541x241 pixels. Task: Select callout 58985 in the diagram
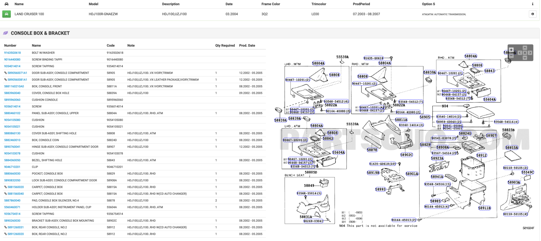tap(435, 201)
